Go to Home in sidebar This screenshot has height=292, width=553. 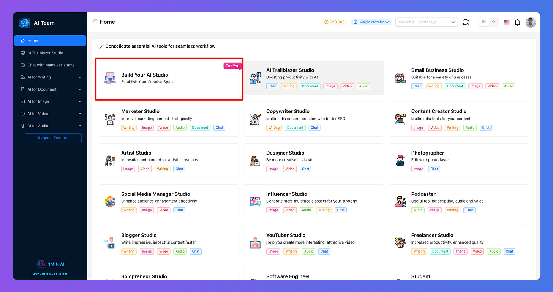point(50,41)
